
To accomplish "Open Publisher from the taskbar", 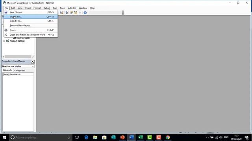I will point(113,137).
